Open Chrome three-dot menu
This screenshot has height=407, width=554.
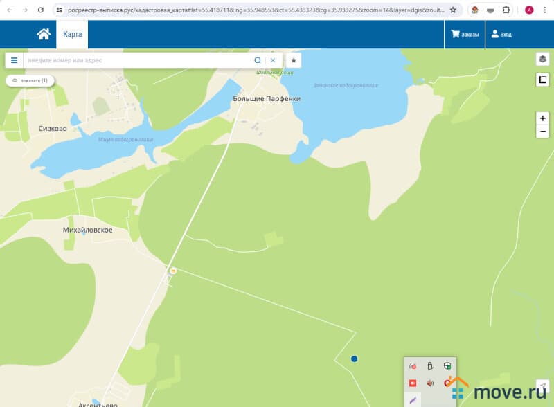pos(545,10)
